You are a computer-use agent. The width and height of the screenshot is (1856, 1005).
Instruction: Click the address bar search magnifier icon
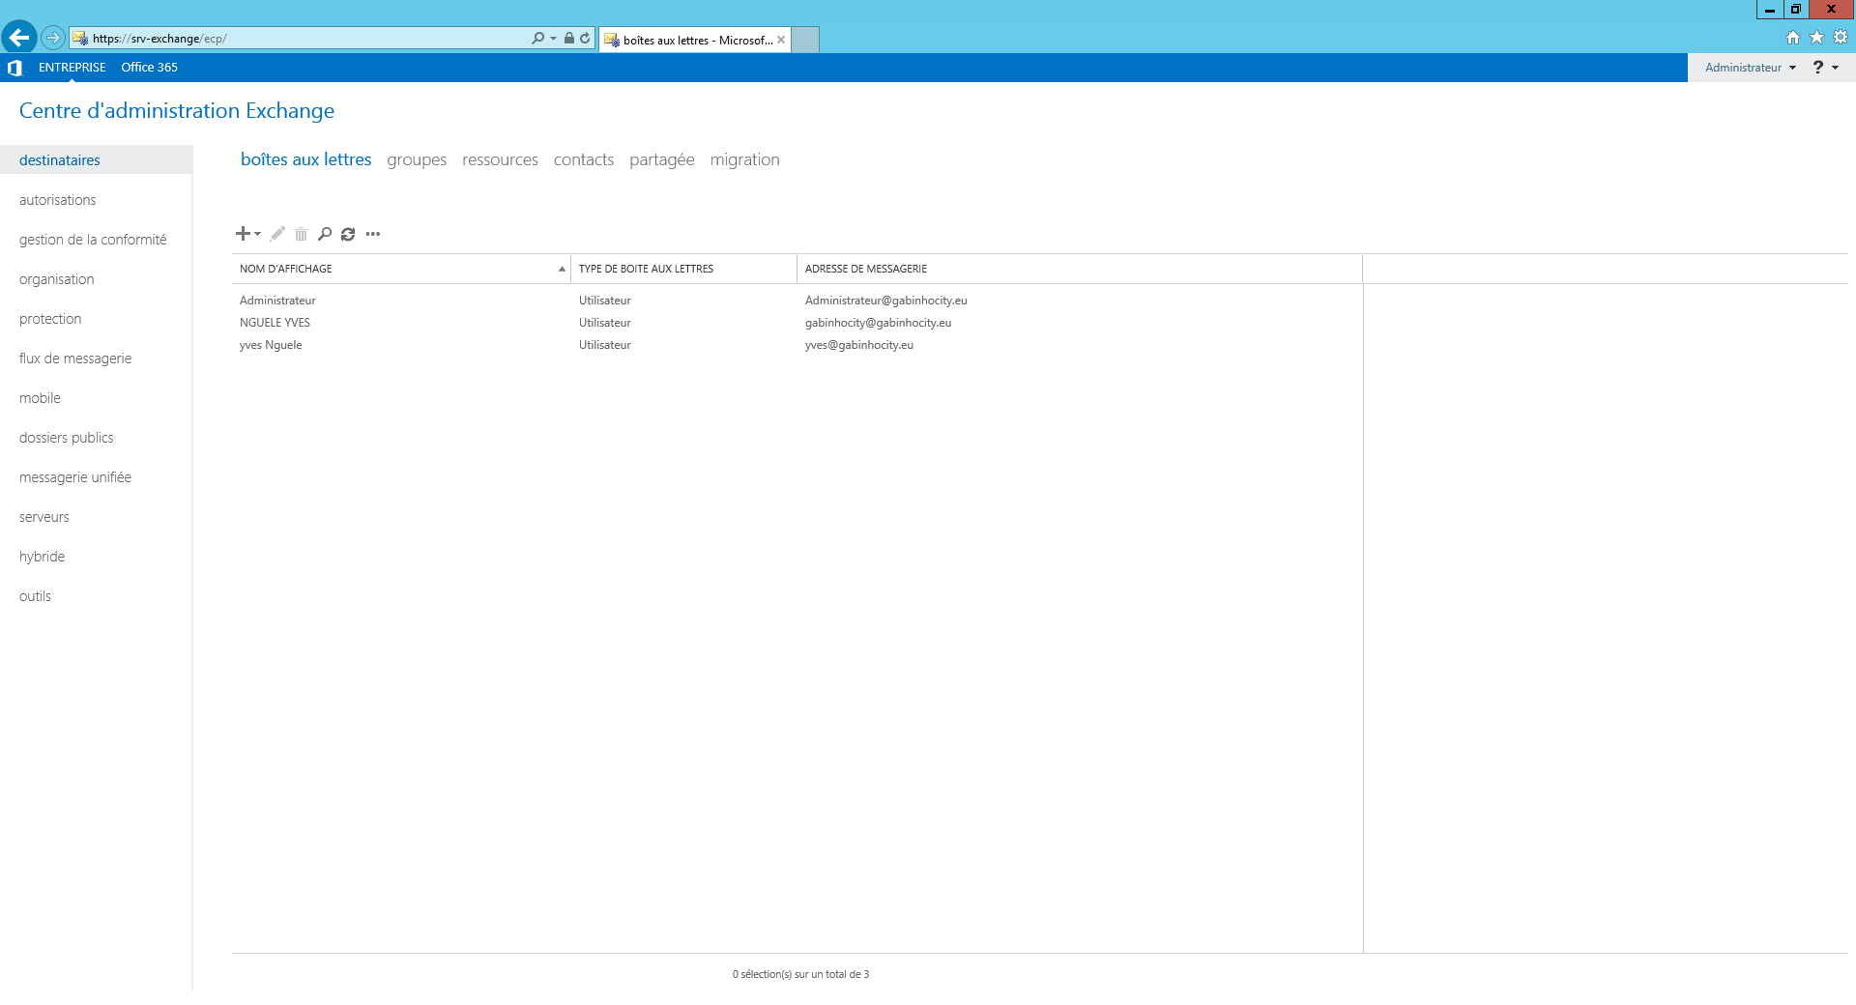click(x=537, y=38)
